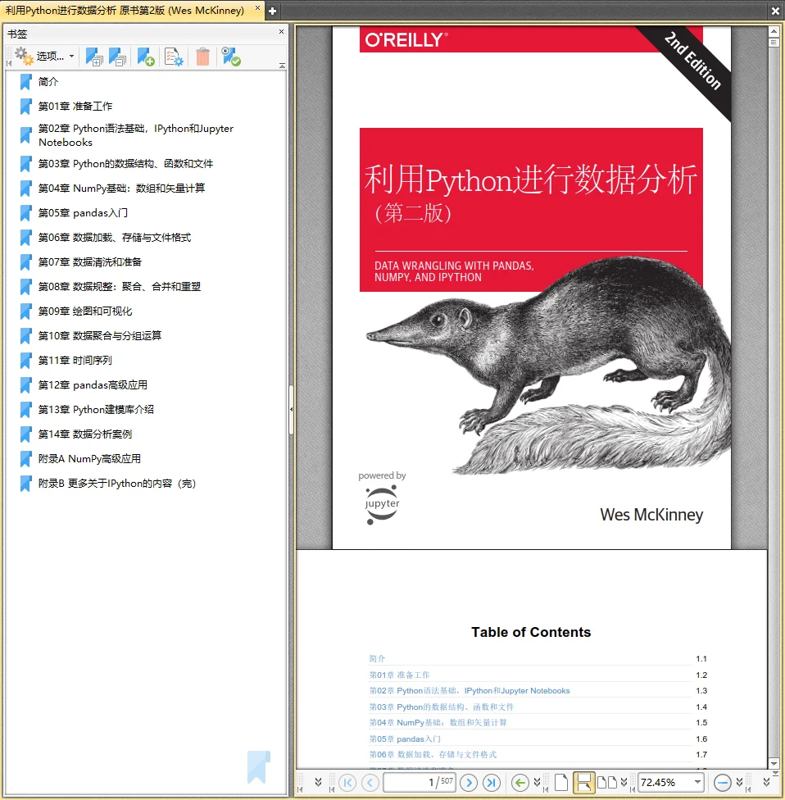Image resolution: width=785 pixels, height=800 pixels.
Task: Go to the previous page
Action: (370, 782)
